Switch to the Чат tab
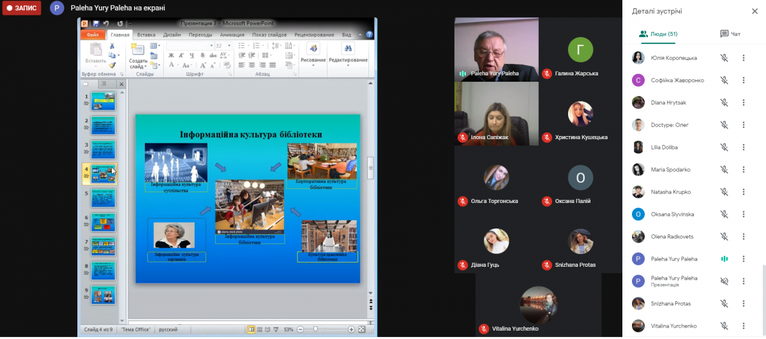766x339 pixels. (730, 34)
